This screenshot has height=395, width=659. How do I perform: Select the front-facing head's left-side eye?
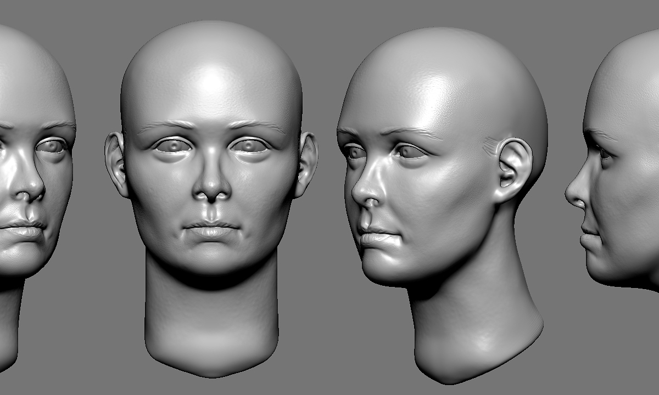tap(173, 146)
